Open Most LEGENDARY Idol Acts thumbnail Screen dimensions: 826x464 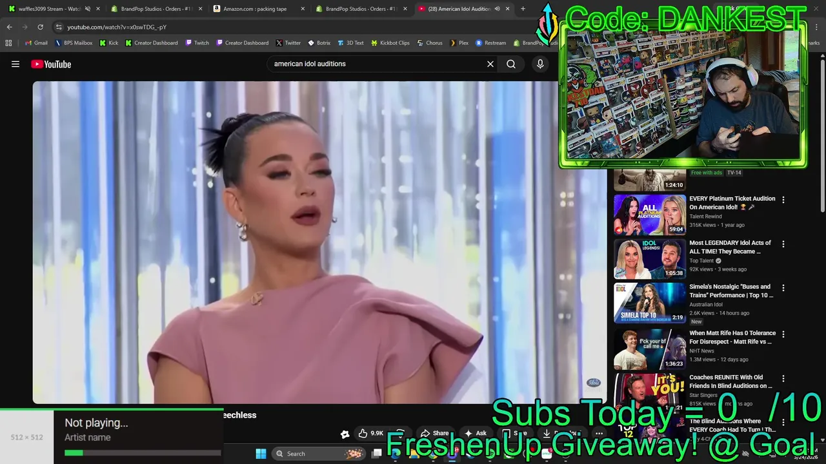pyautogui.click(x=649, y=258)
